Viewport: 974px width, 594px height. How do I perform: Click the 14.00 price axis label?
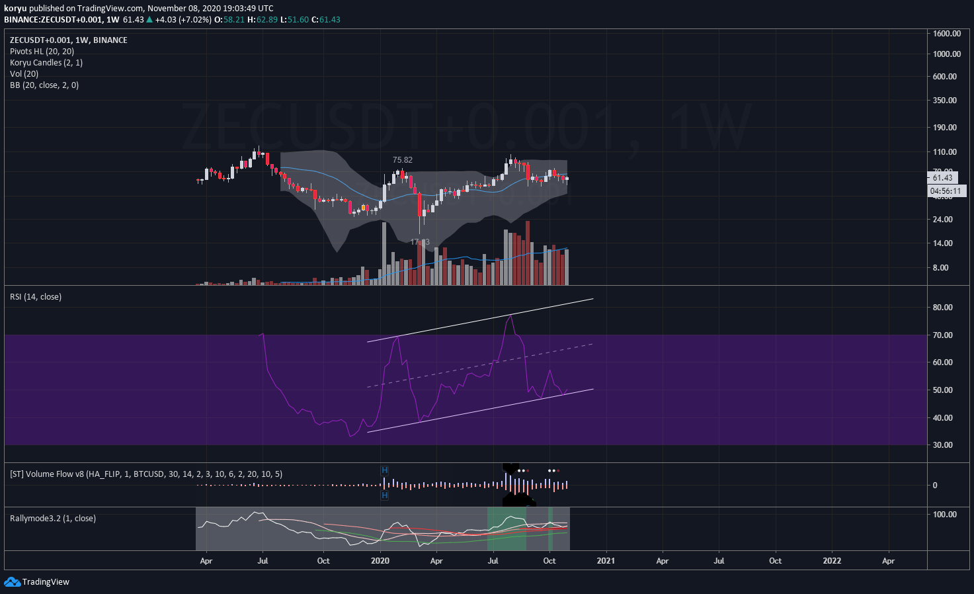click(x=943, y=243)
